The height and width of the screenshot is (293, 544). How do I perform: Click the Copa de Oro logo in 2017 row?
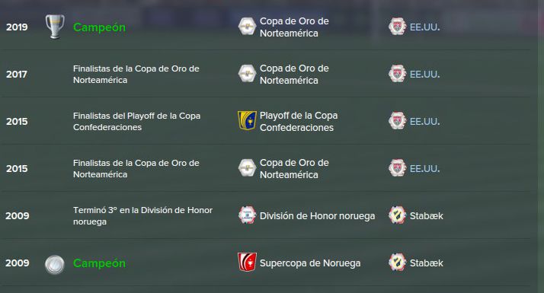click(x=248, y=74)
